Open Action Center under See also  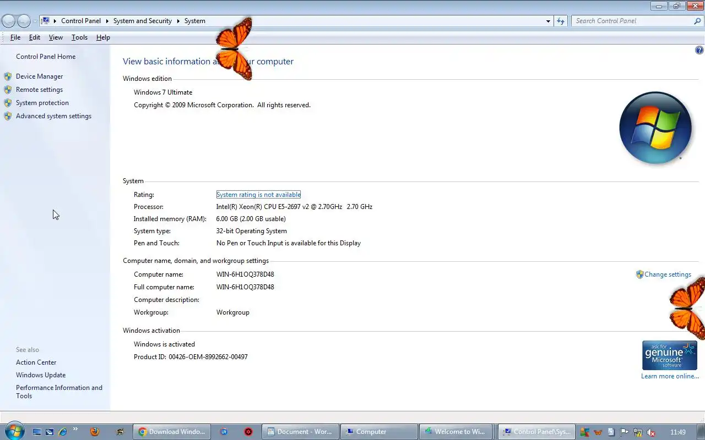point(36,362)
